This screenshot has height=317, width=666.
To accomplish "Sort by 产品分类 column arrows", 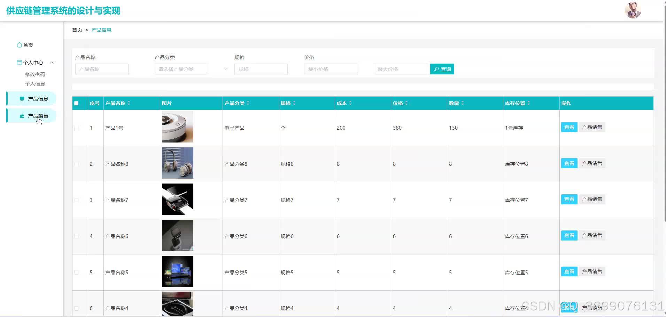I will 248,103.
